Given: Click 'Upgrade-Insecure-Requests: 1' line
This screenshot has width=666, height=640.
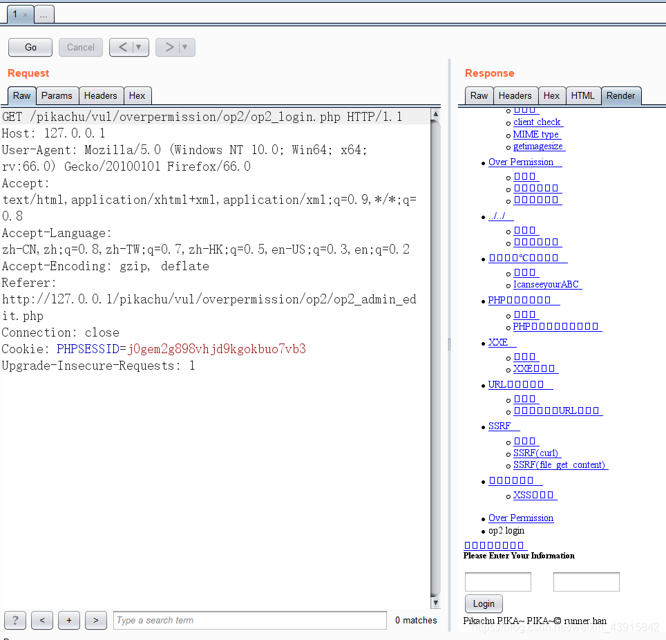Looking at the screenshot, I should [x=98, y=366].
